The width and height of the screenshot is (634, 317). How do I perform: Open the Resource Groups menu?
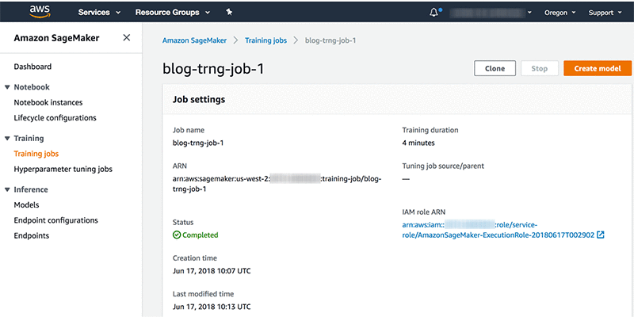173,13
